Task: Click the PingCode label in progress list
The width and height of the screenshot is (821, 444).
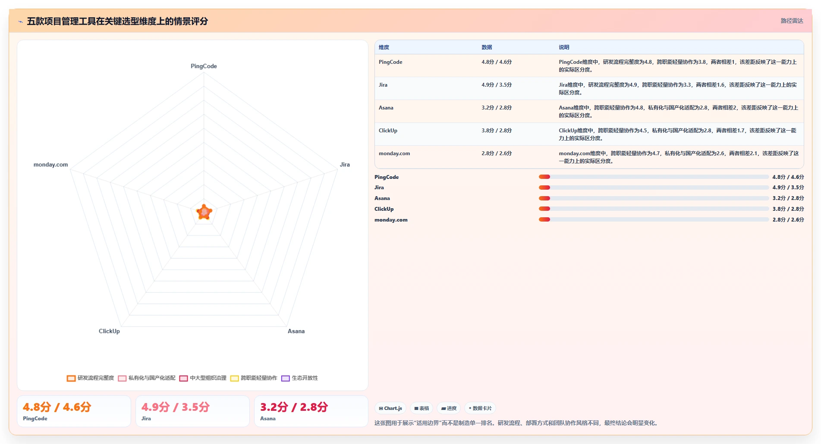Action: coord(387,177)
